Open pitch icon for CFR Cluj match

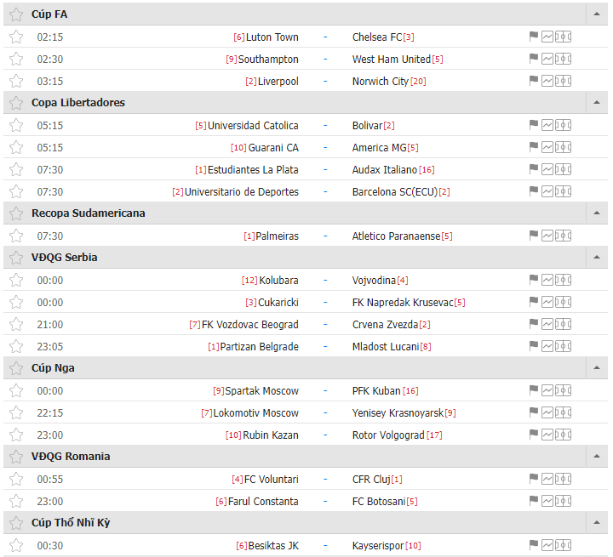click(564, 479)
